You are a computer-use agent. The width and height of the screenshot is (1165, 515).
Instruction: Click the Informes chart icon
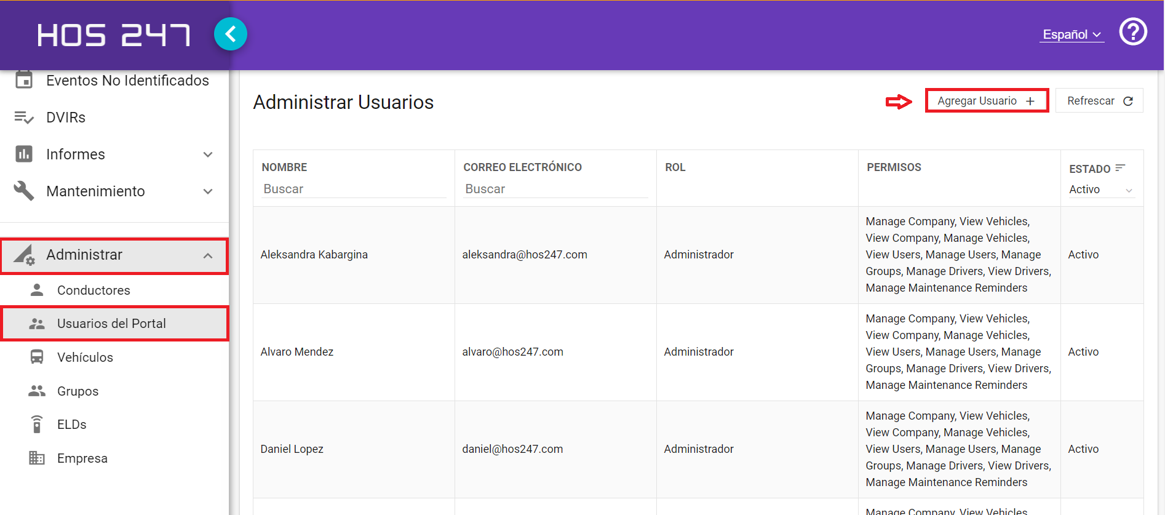point(24,154)
